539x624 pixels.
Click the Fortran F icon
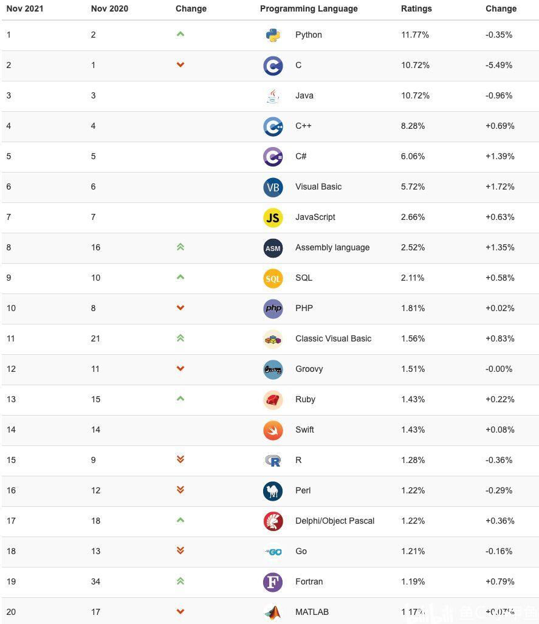[x=273, y=582]
